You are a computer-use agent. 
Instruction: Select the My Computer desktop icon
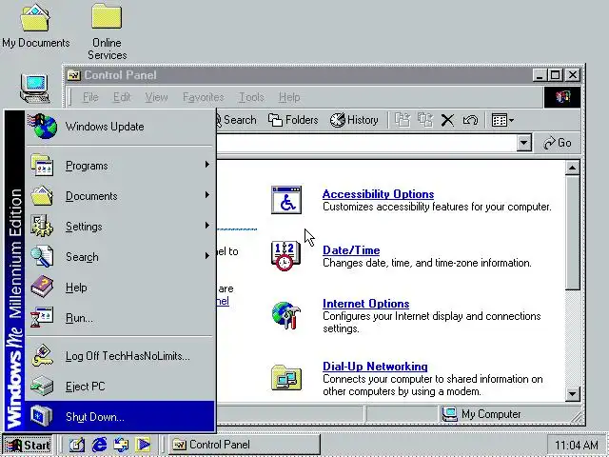point(35,89)
